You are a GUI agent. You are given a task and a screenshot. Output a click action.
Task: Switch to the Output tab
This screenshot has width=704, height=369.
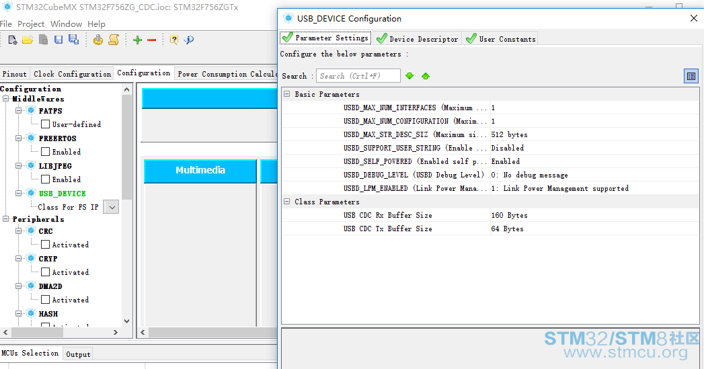(78, 354)
